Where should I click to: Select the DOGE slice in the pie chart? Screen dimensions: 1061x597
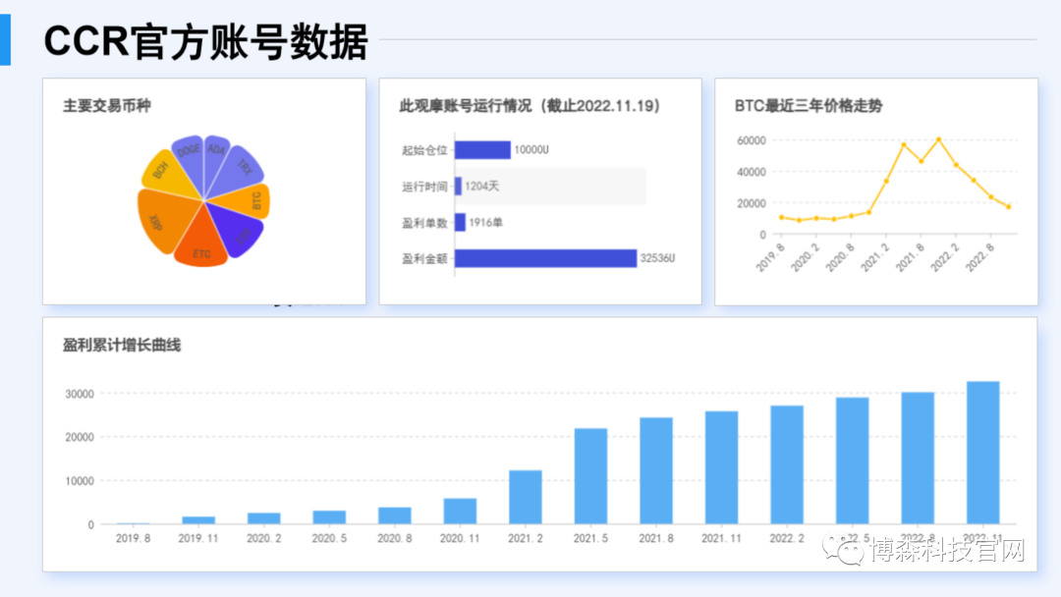point(189,149)
